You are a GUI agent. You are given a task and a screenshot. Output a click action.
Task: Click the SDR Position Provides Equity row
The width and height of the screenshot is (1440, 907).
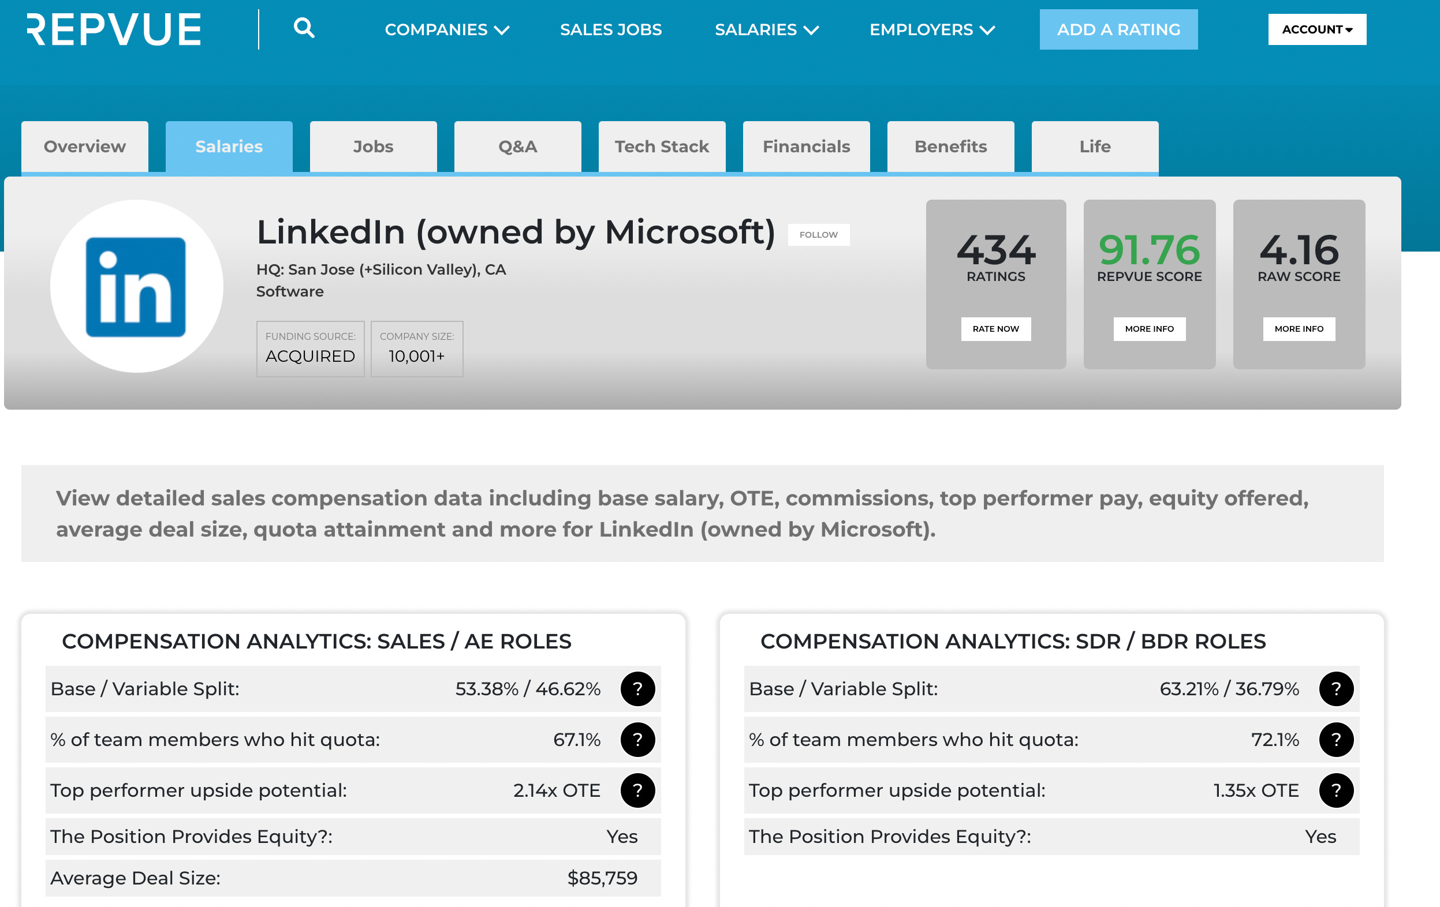1051,837
